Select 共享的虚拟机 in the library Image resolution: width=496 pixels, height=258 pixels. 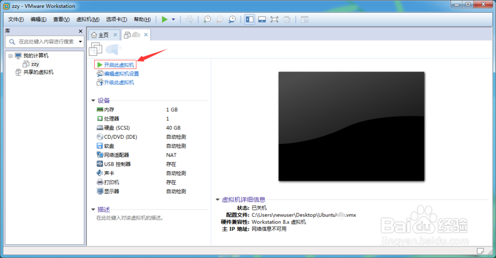click(38, 72)
